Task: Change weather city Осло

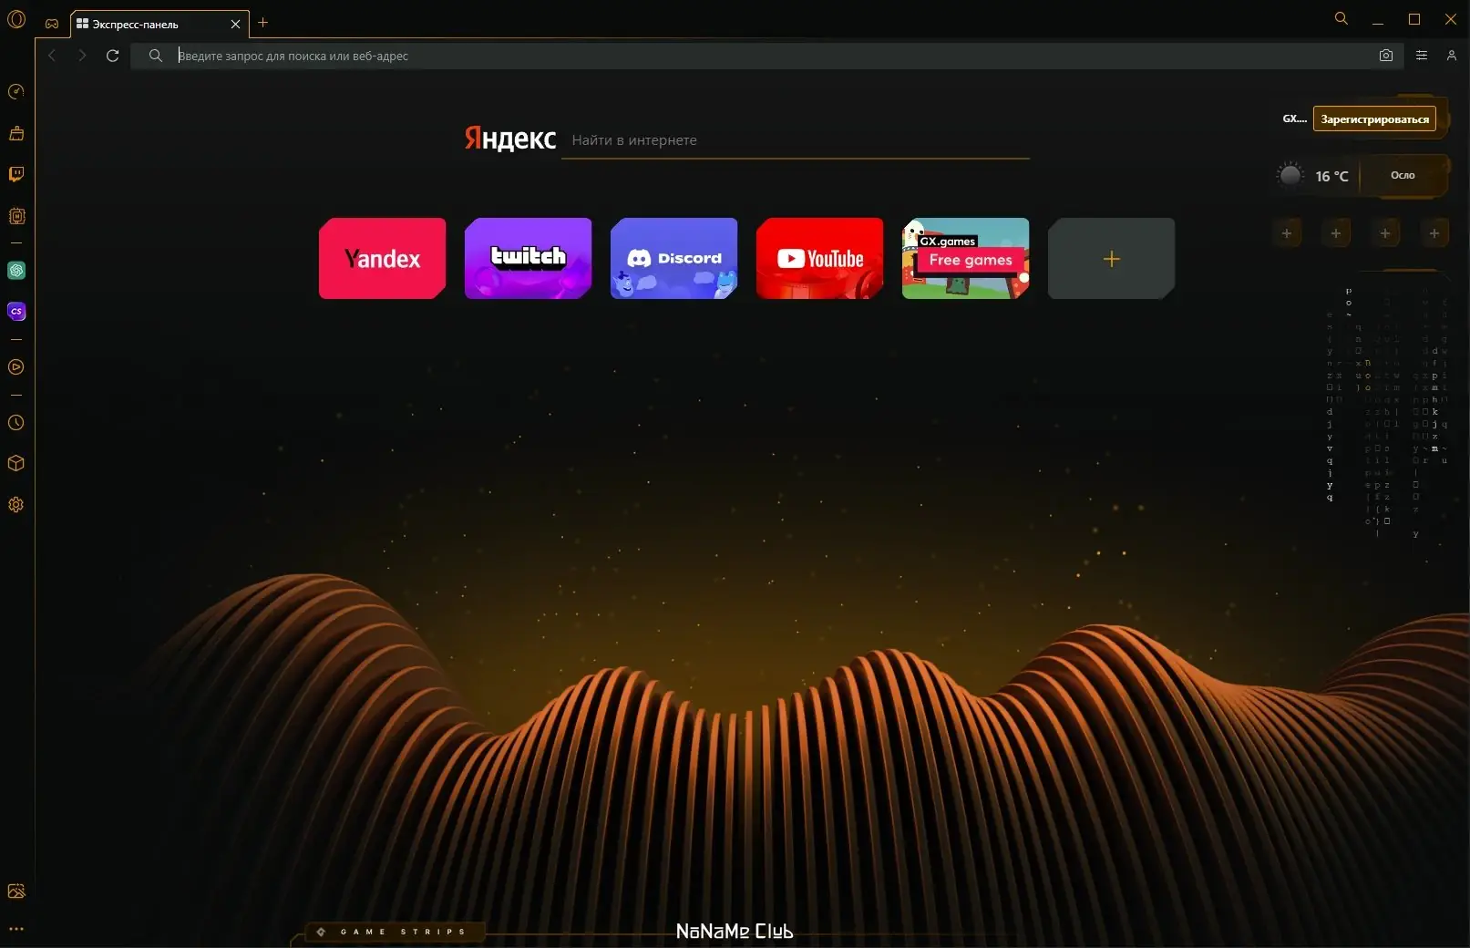Action: tap(1403, 175)
